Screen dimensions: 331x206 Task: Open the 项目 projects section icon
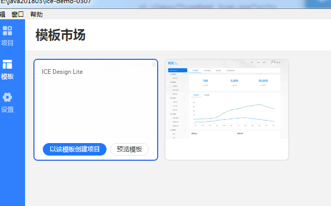pyautogui.click(x=7, y=31)
